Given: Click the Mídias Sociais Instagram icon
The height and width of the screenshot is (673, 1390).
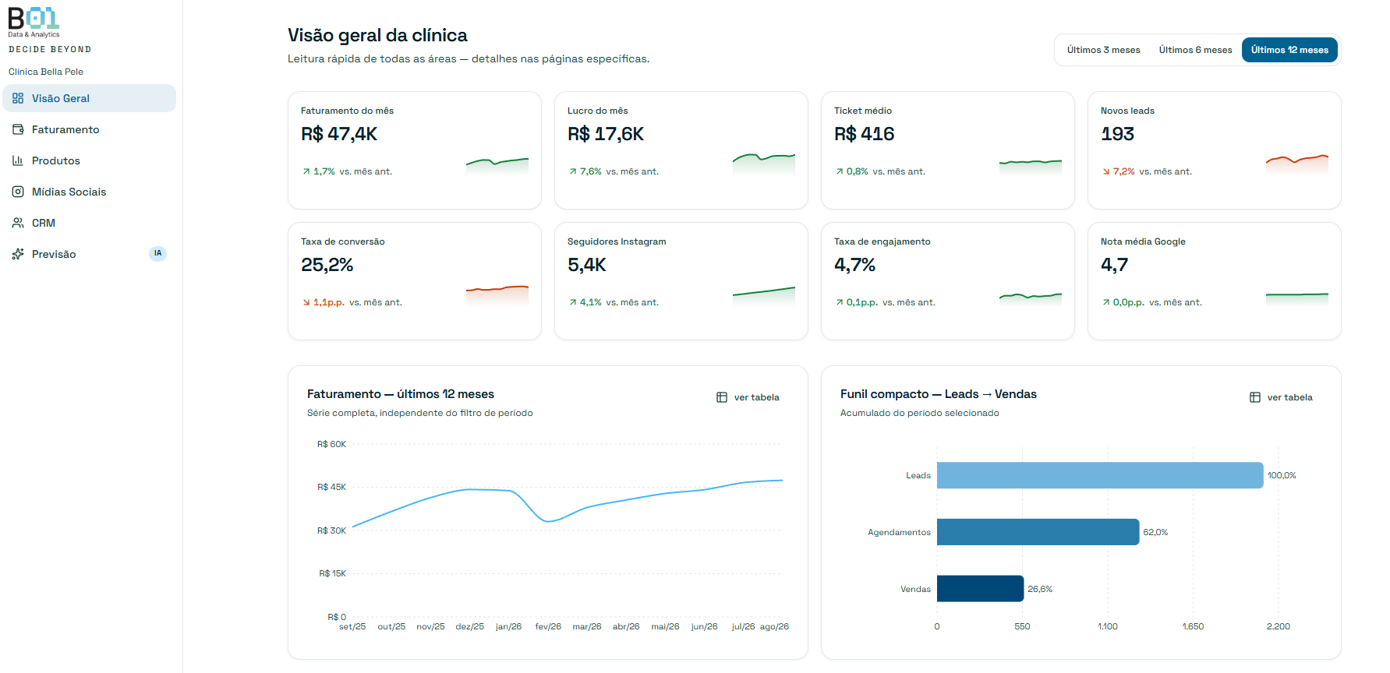Looking at the screenshot, I should [18, 192].
